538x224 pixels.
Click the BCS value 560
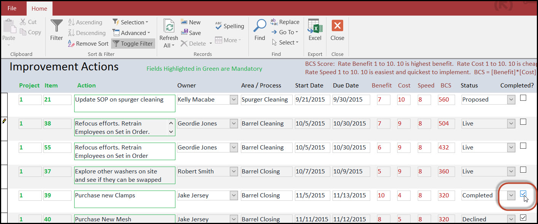tap(446, 100)
